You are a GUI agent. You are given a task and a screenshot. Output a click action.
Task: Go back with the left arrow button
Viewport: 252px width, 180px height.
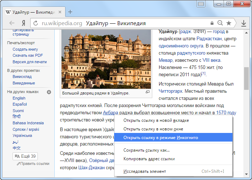point(12,23)
